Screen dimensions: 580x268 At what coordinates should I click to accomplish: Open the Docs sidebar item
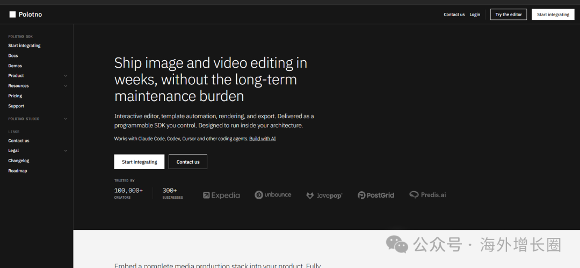tap(13, 55)
